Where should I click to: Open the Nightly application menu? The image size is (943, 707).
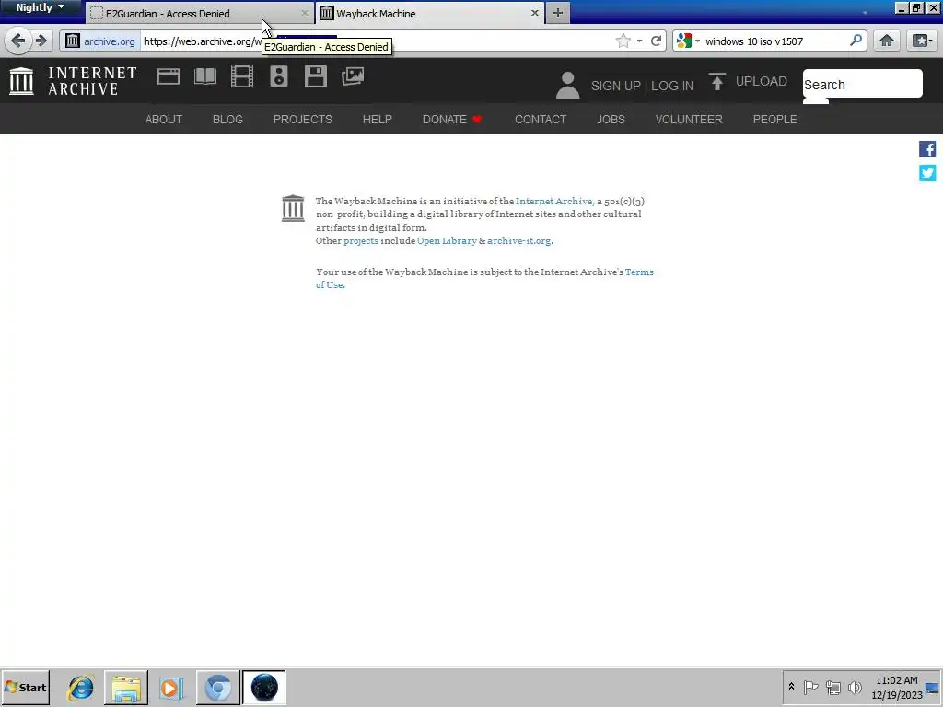pyautogui.click(x=40, y=7)
